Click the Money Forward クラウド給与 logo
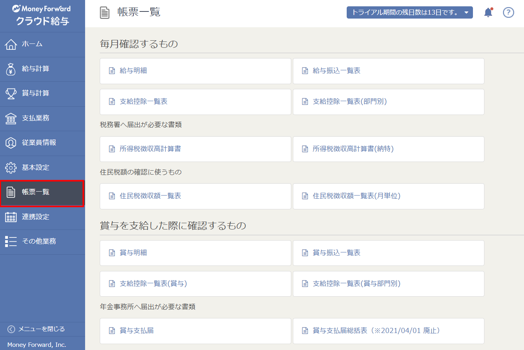The width and height of the screenshot is (524, 350). [42, 16]
